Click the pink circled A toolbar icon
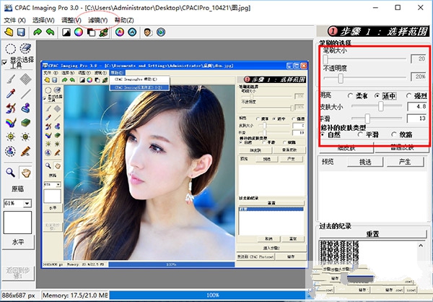 [120, 33]
